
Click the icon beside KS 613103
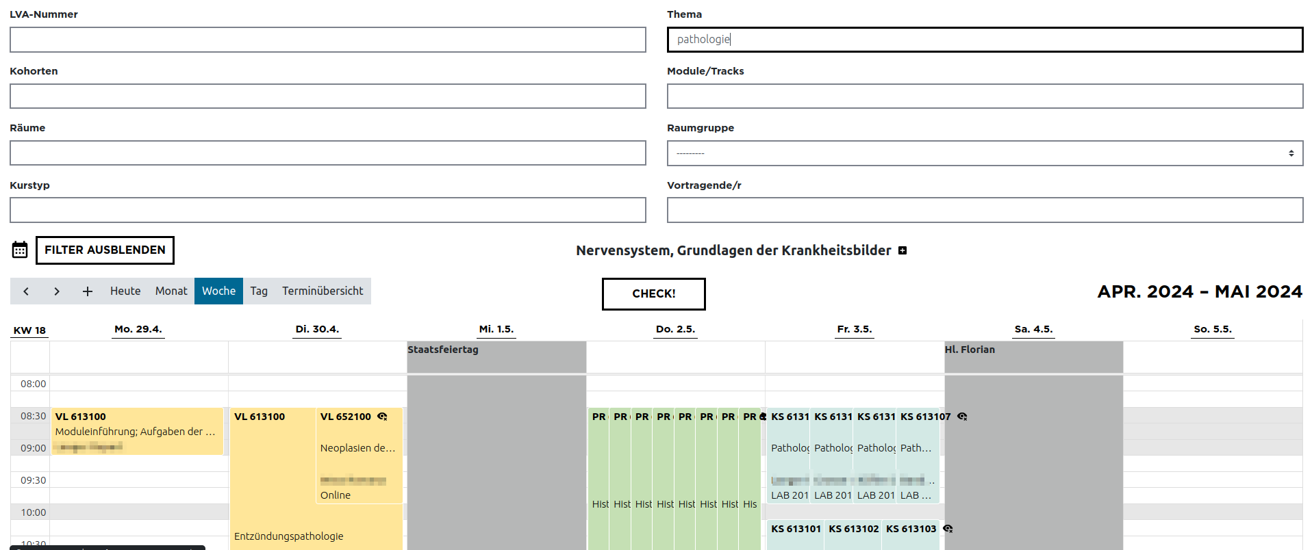coord(948,529)
